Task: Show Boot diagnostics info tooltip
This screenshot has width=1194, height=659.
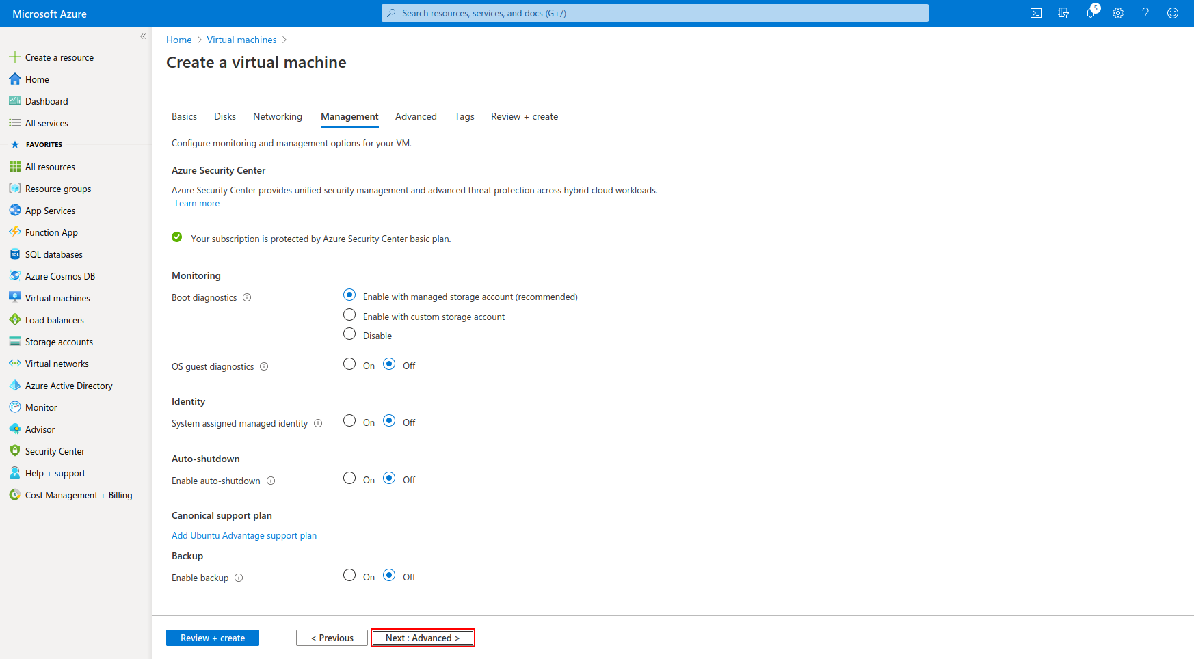Action: pos(247,297)
